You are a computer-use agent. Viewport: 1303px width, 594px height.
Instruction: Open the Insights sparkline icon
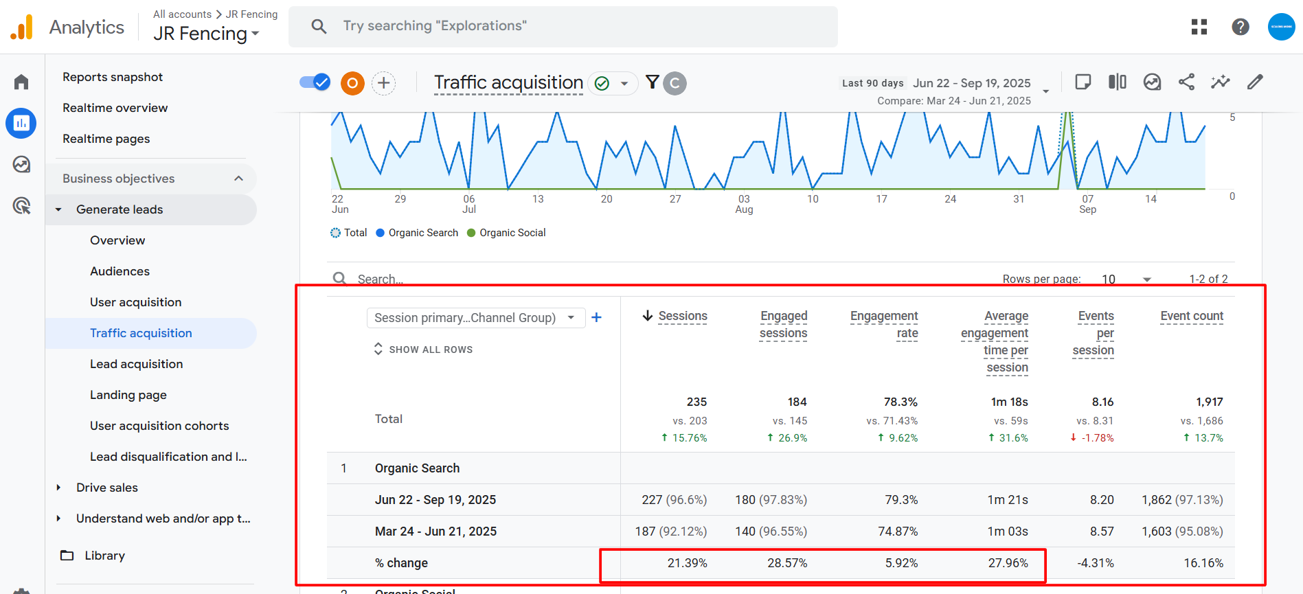[x=1221, y=82]
